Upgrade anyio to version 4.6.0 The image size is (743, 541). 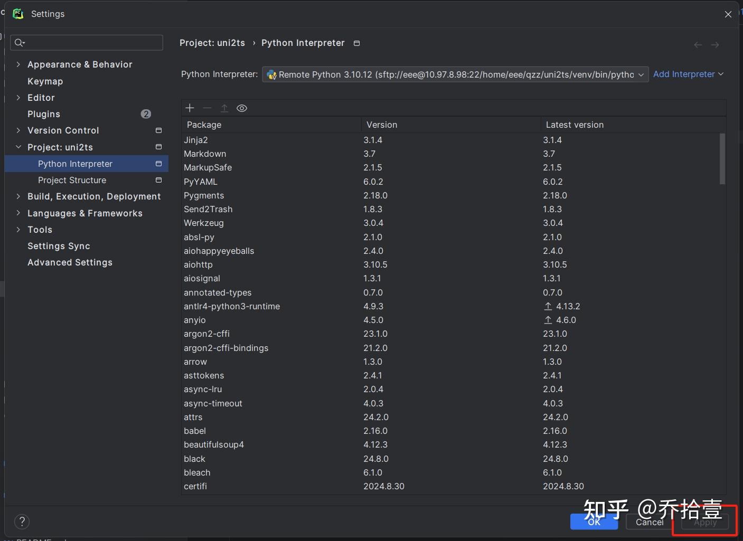pyautogui.click(x=548, y=320)
